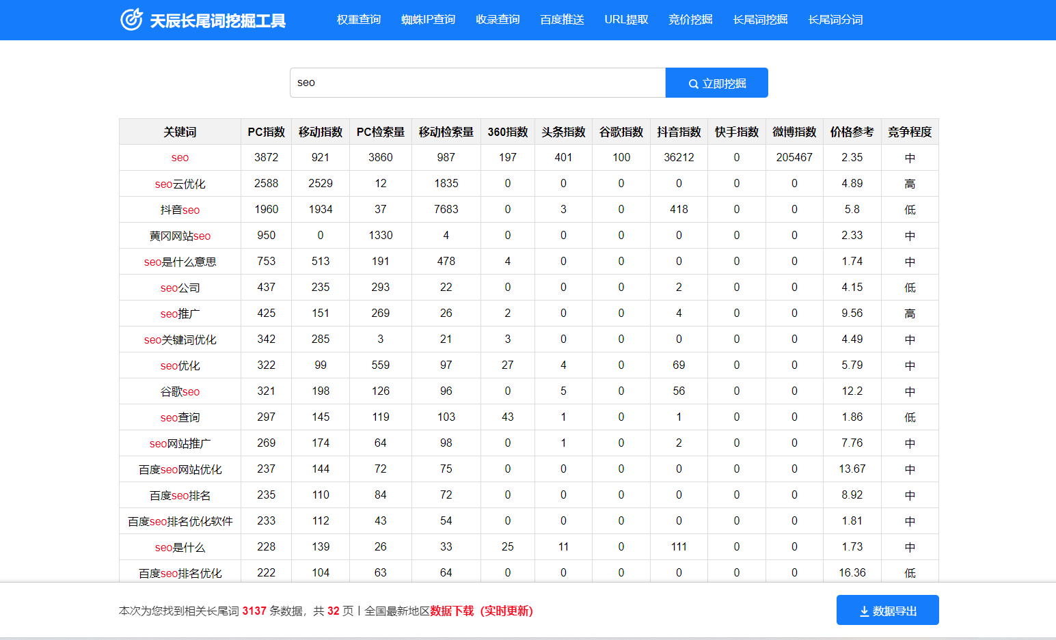Select the keyword seo优化
Image resolution: width=1056 pixels, height=640 pixels.
[180, 365]
